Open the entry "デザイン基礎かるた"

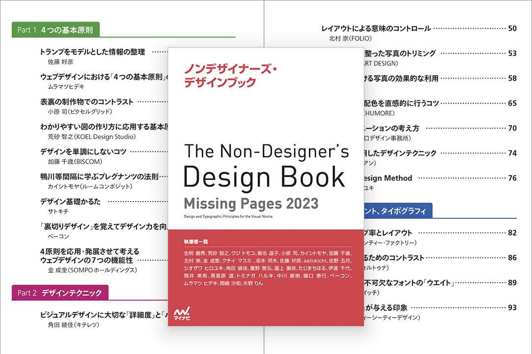coord(70,202)
